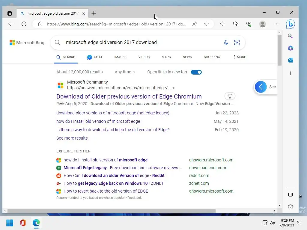This screenshot has height=230, width=307.
Task: Expand the See side panel arrow
Action: pos(261,87)
